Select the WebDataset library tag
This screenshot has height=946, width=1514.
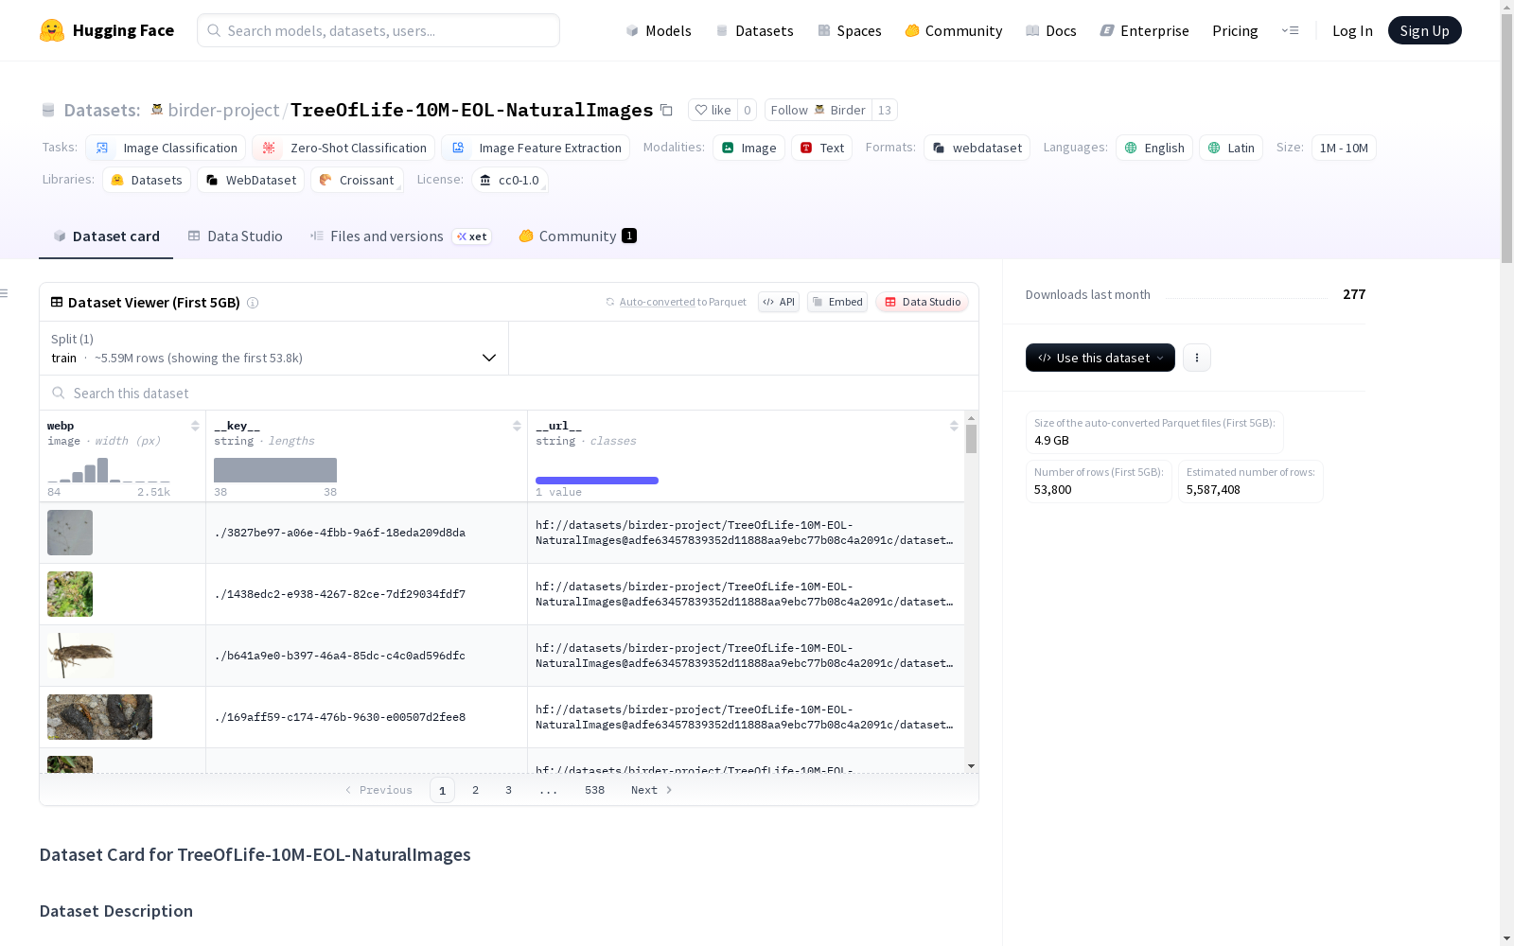(x=251, y=180)
